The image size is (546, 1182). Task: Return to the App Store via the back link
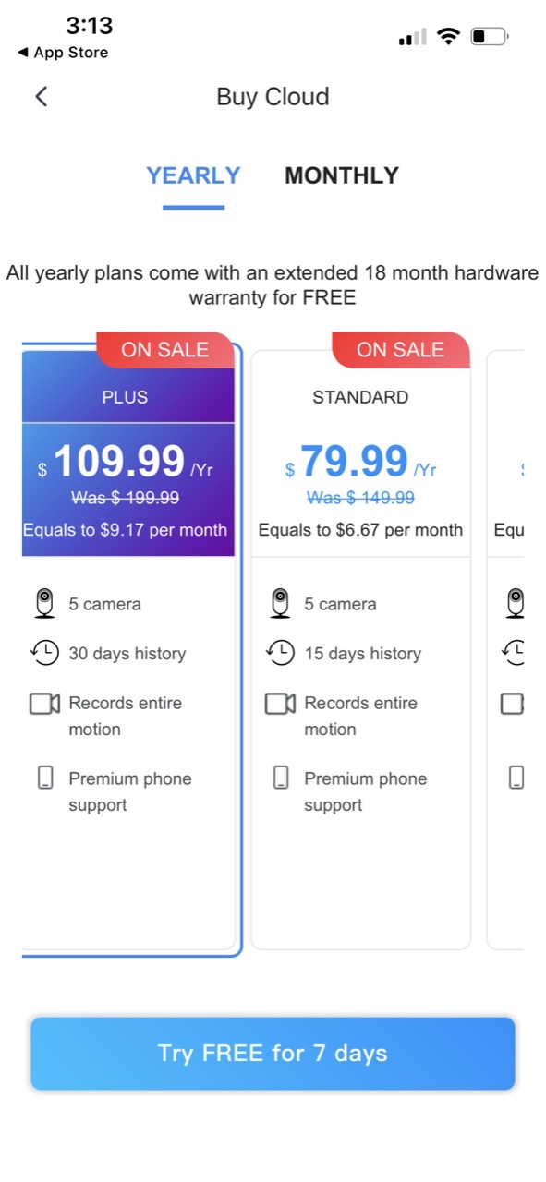tap(61, 53)
